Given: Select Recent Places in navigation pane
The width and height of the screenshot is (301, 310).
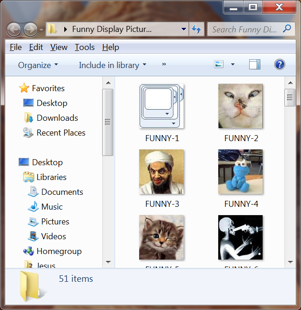Looking at the screenshot, I should (61, 133).
